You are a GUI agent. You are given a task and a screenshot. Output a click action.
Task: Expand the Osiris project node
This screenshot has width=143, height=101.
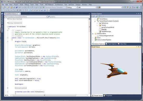pos(93,38)
